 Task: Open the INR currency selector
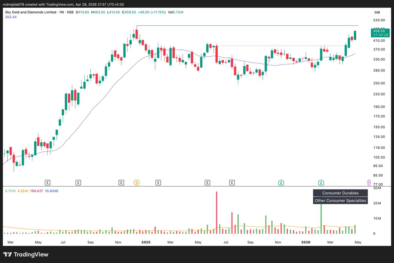378,12
